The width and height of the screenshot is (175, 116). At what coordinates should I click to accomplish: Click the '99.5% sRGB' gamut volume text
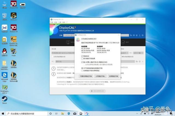101,48
